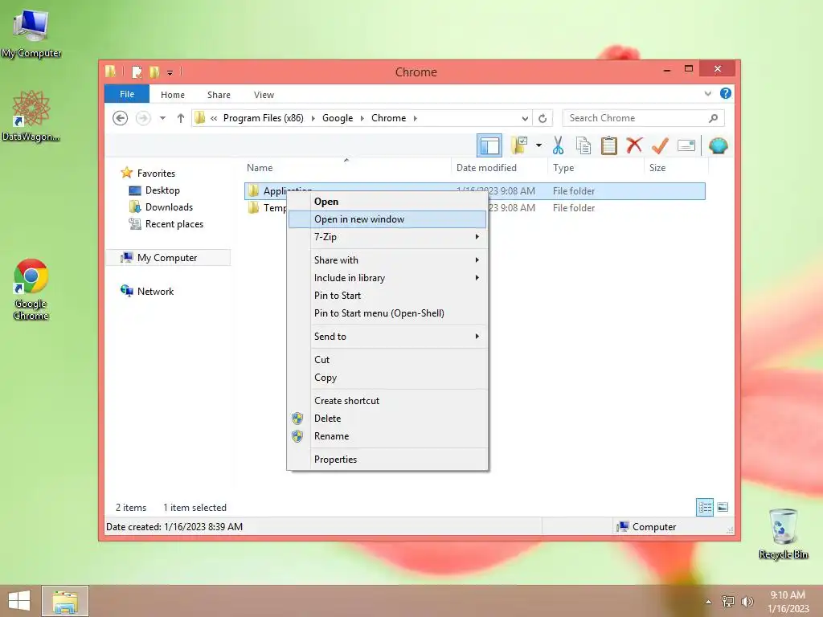Choose Create shortcut

(388, 400)
